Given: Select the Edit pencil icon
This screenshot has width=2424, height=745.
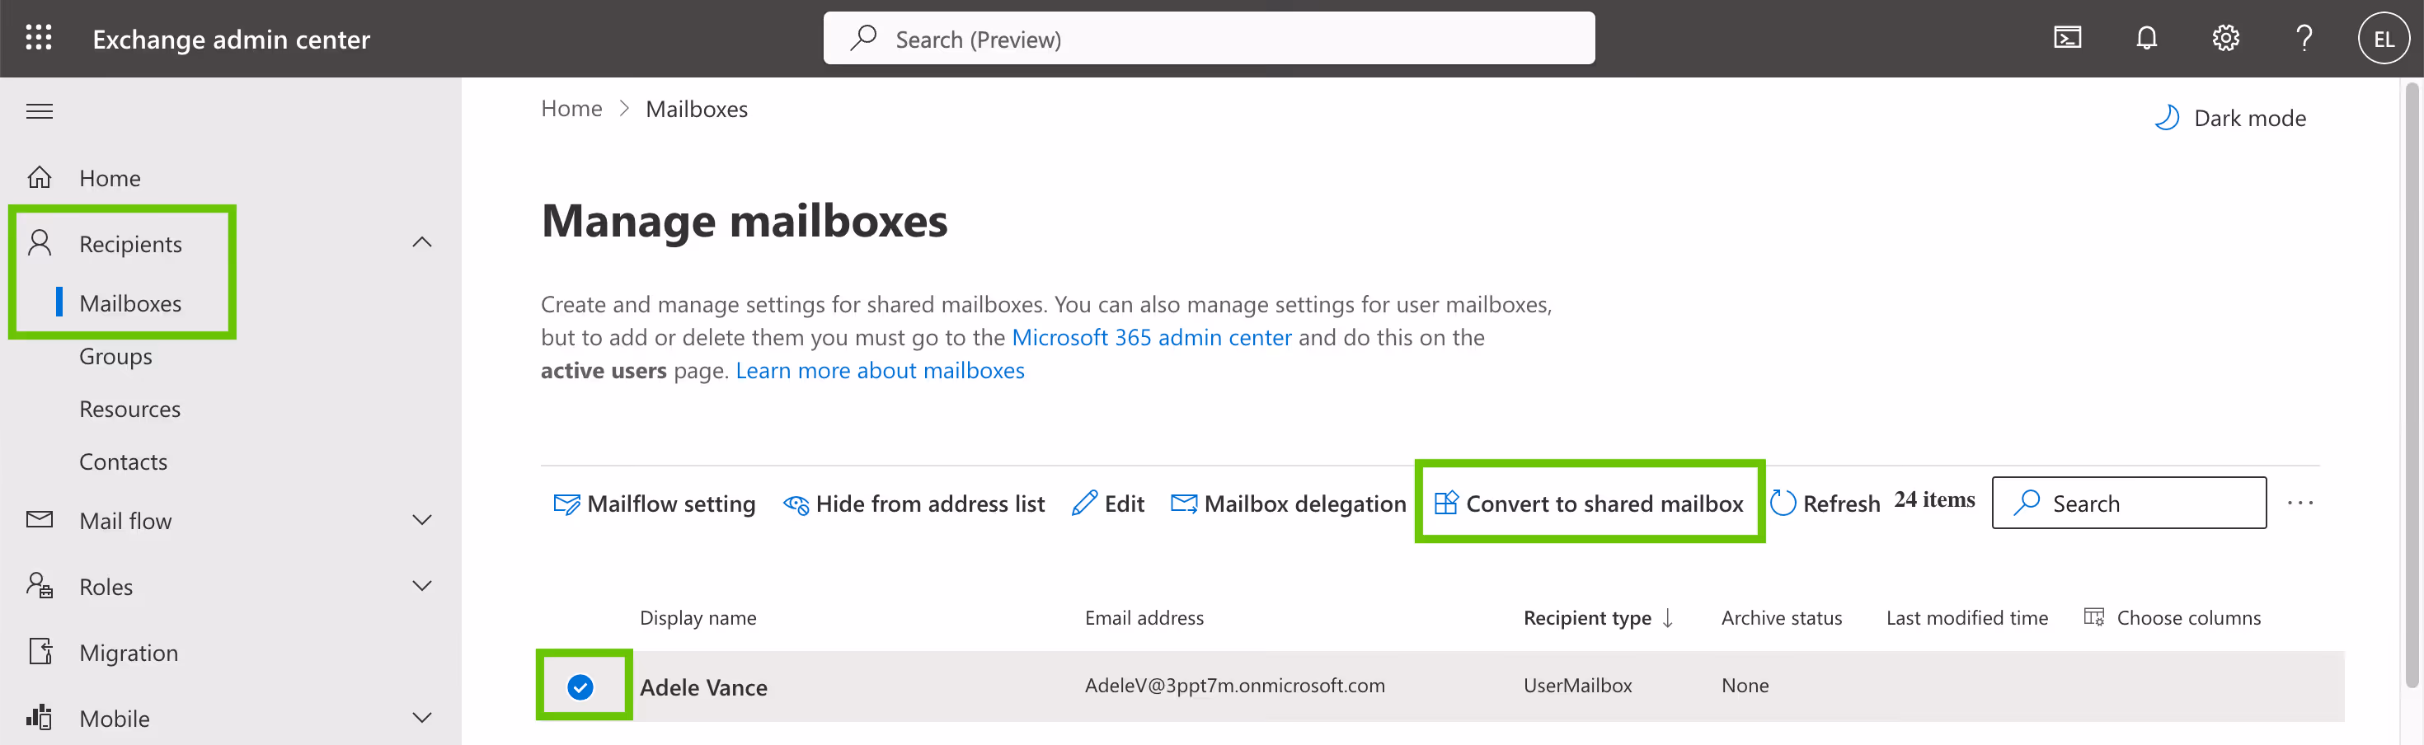Looking at the screenshot, I should (1085, 503).
